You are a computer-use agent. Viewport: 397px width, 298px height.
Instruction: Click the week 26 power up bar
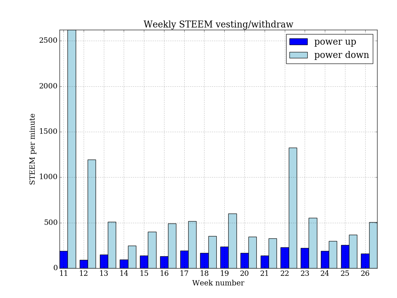365,261
